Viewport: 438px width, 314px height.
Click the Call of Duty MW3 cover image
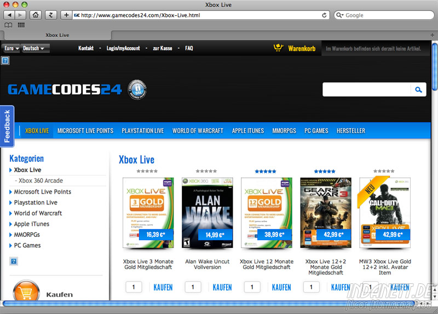tap(385, 213)
